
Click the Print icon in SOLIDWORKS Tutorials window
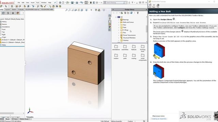tap(158, 5)
